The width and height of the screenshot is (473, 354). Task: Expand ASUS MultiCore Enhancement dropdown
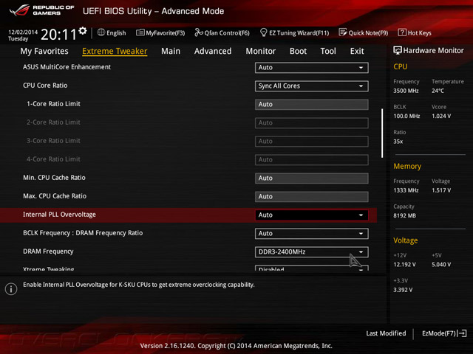point(312,68)
